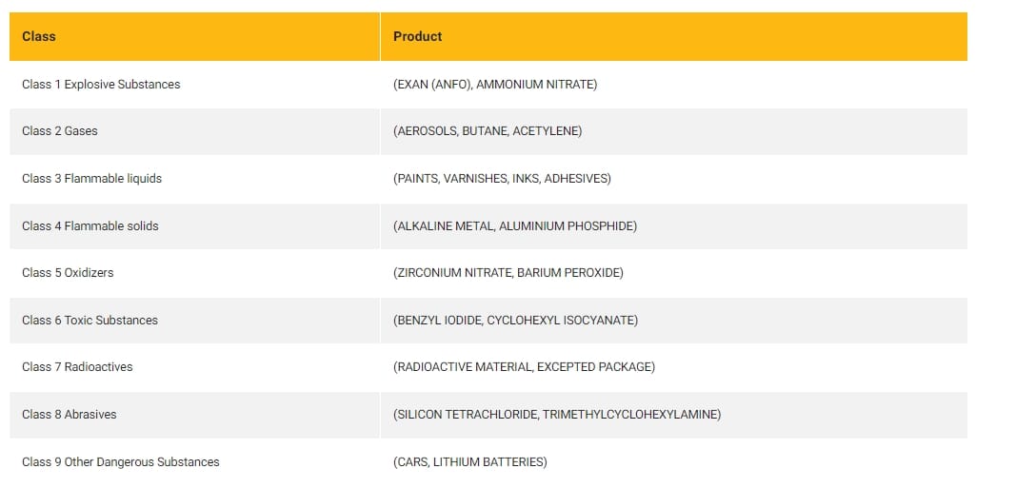Click the Class 2 Gases row label
The image size is (1016, 488).
click(60, 130)
